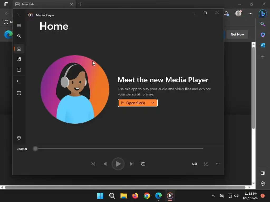Open the Media Player navigation hamburger menu
The height and width of the screenshot is (202, 270).
pyautogui.click(x=19, y=26)
